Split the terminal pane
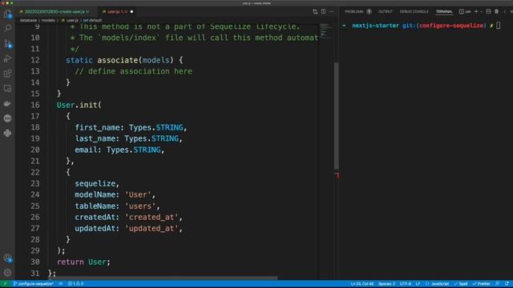 (x=488, y=11)
